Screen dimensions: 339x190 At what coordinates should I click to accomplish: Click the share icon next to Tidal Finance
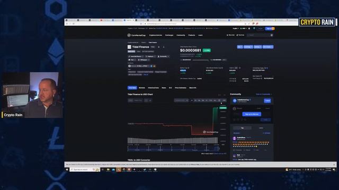click(x=164, y=47)
